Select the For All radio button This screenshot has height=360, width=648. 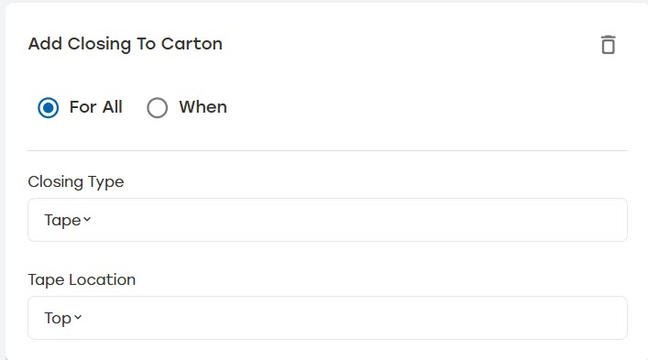point(49,108)
